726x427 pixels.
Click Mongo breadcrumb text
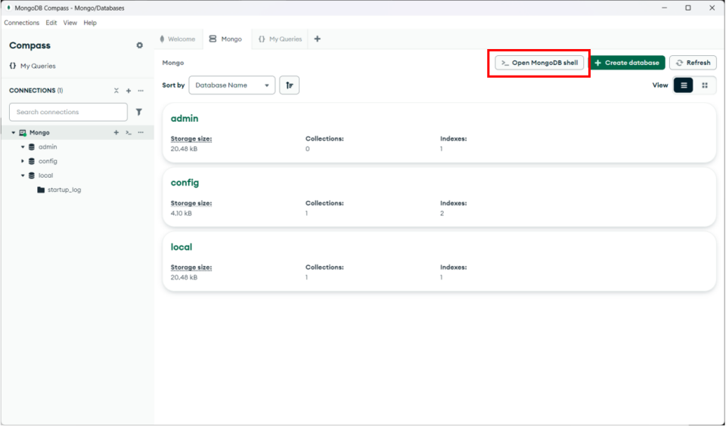[172, 63]
